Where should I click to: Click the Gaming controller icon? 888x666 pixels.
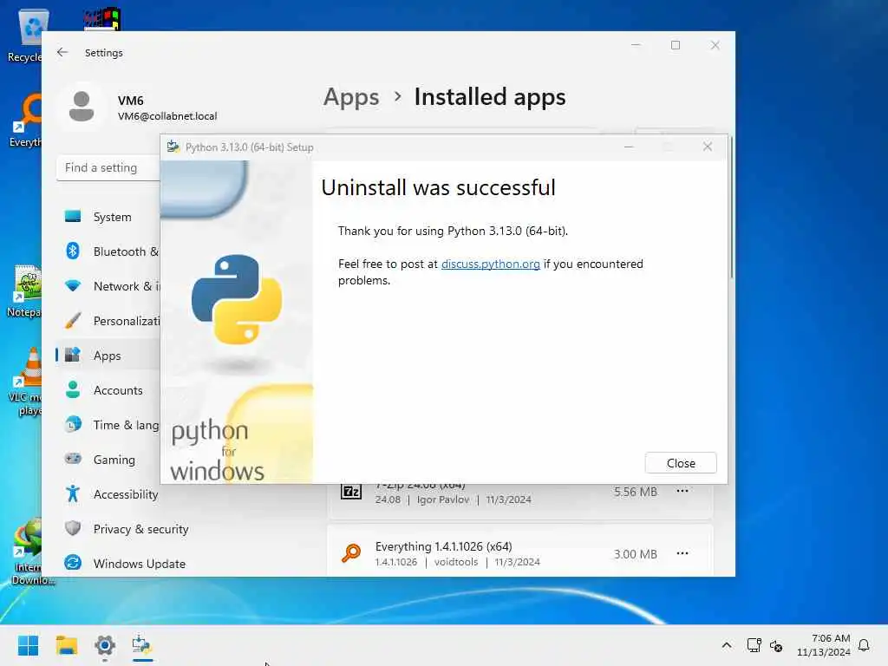(x=73, y=459)
